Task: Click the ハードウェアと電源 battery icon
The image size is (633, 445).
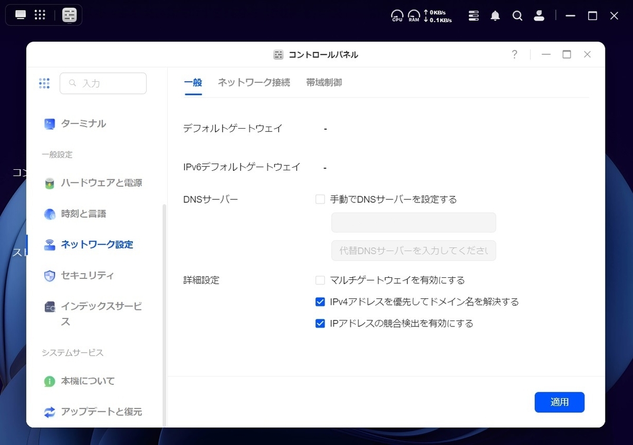Action: click(x=50, y=183)
